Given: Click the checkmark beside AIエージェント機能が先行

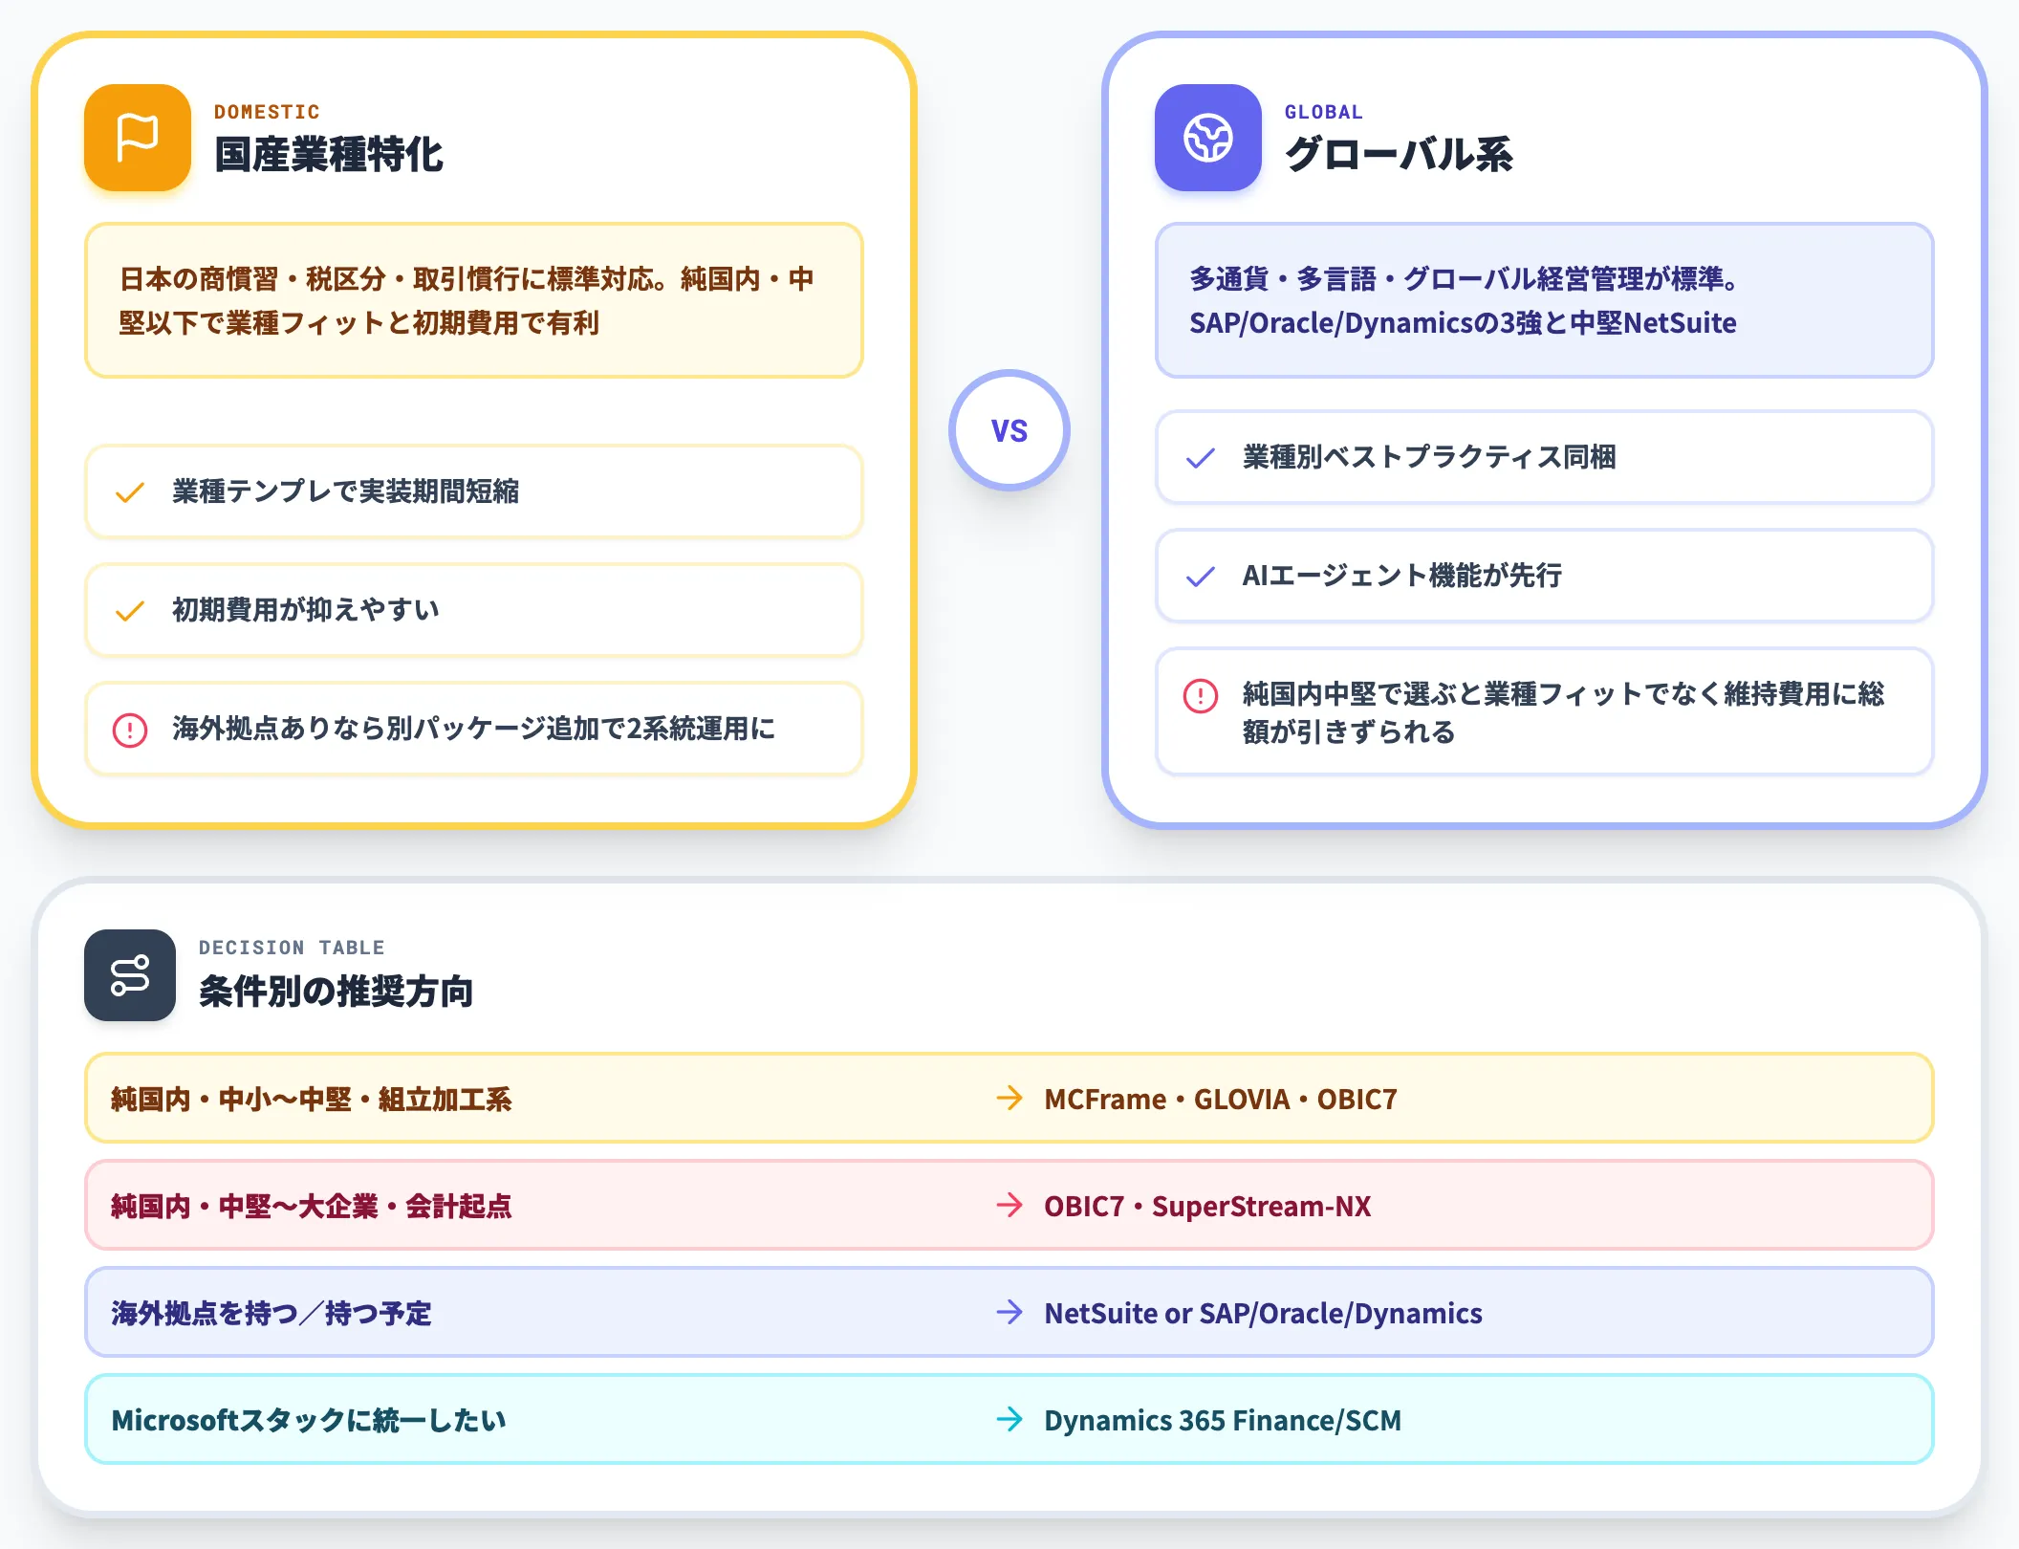Looking at the screenshot, I should [x=1201, y=577].
